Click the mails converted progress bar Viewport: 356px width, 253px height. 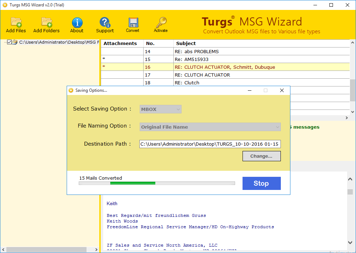(157, 183)
